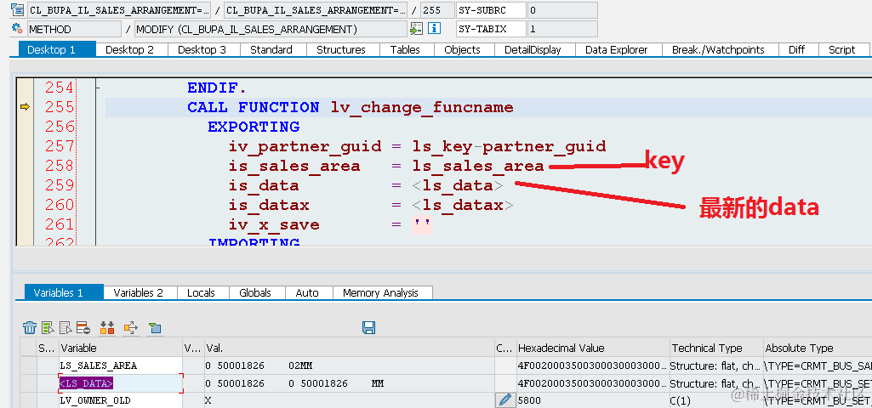Switch to the Variables 2 tab
Screen dimensions: 872x408
(x=138, y=292)
